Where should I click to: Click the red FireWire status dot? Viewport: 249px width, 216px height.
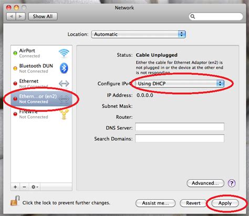(x=15, y=114)
